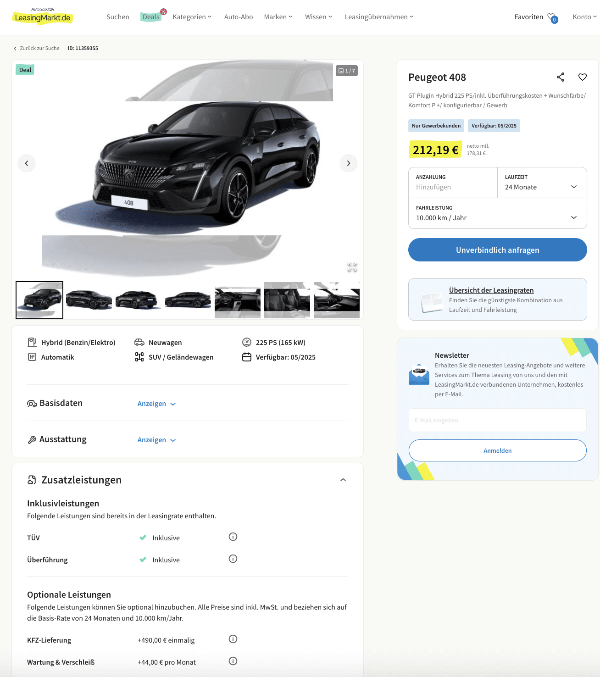Open Laufzeit 24 Monate dropdown
600x677 pixels.
coord(542,183)
